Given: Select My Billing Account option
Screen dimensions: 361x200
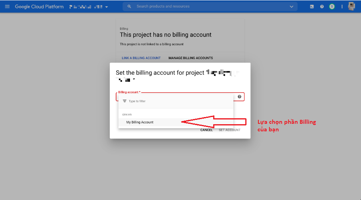Looking at the screenshot, I should click(176, 122).
